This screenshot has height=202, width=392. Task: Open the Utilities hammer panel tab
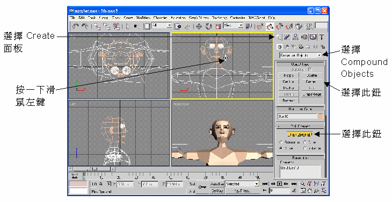(x=322, y=37)
